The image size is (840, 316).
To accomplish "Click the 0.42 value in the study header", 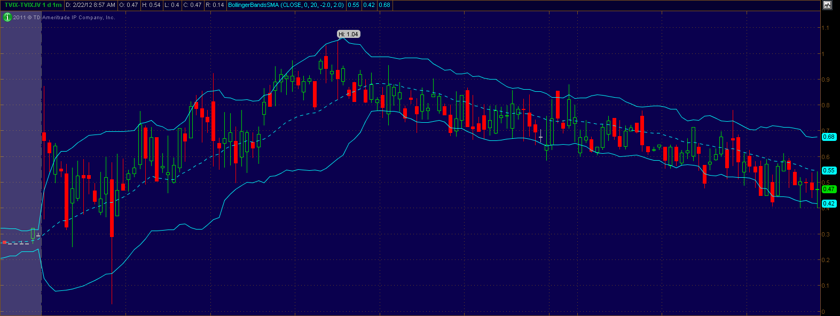I will [369, 5].
